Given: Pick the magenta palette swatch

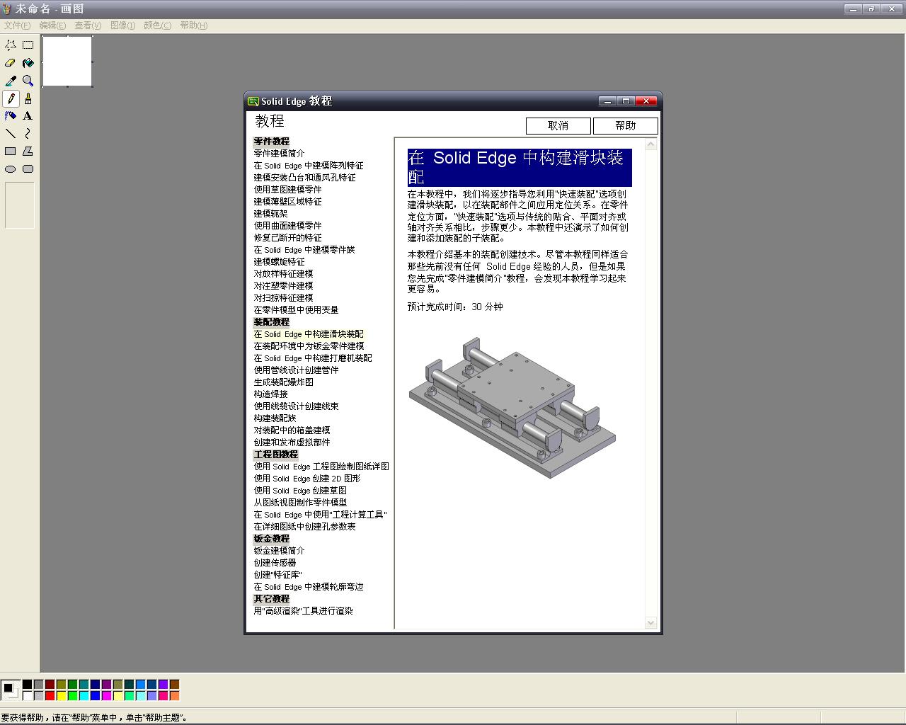Looking at the screenshot, I should click(x=106, y=696).
